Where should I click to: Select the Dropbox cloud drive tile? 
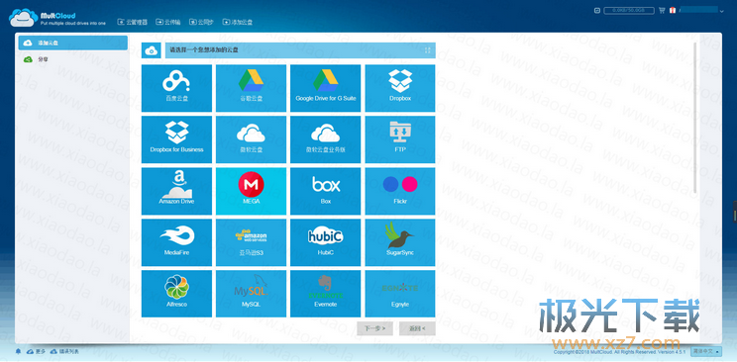coord(400,88)
